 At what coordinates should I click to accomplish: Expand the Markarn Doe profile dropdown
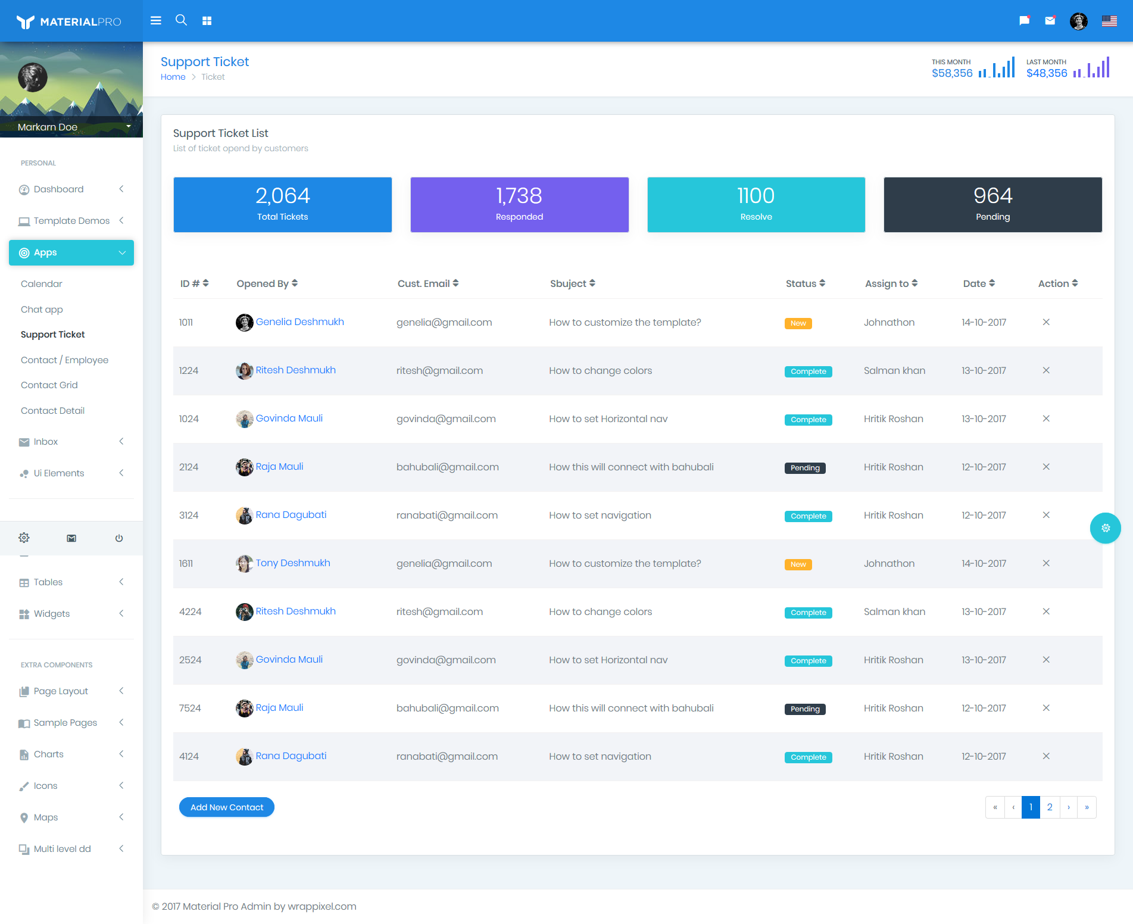(x=128, y=127)
